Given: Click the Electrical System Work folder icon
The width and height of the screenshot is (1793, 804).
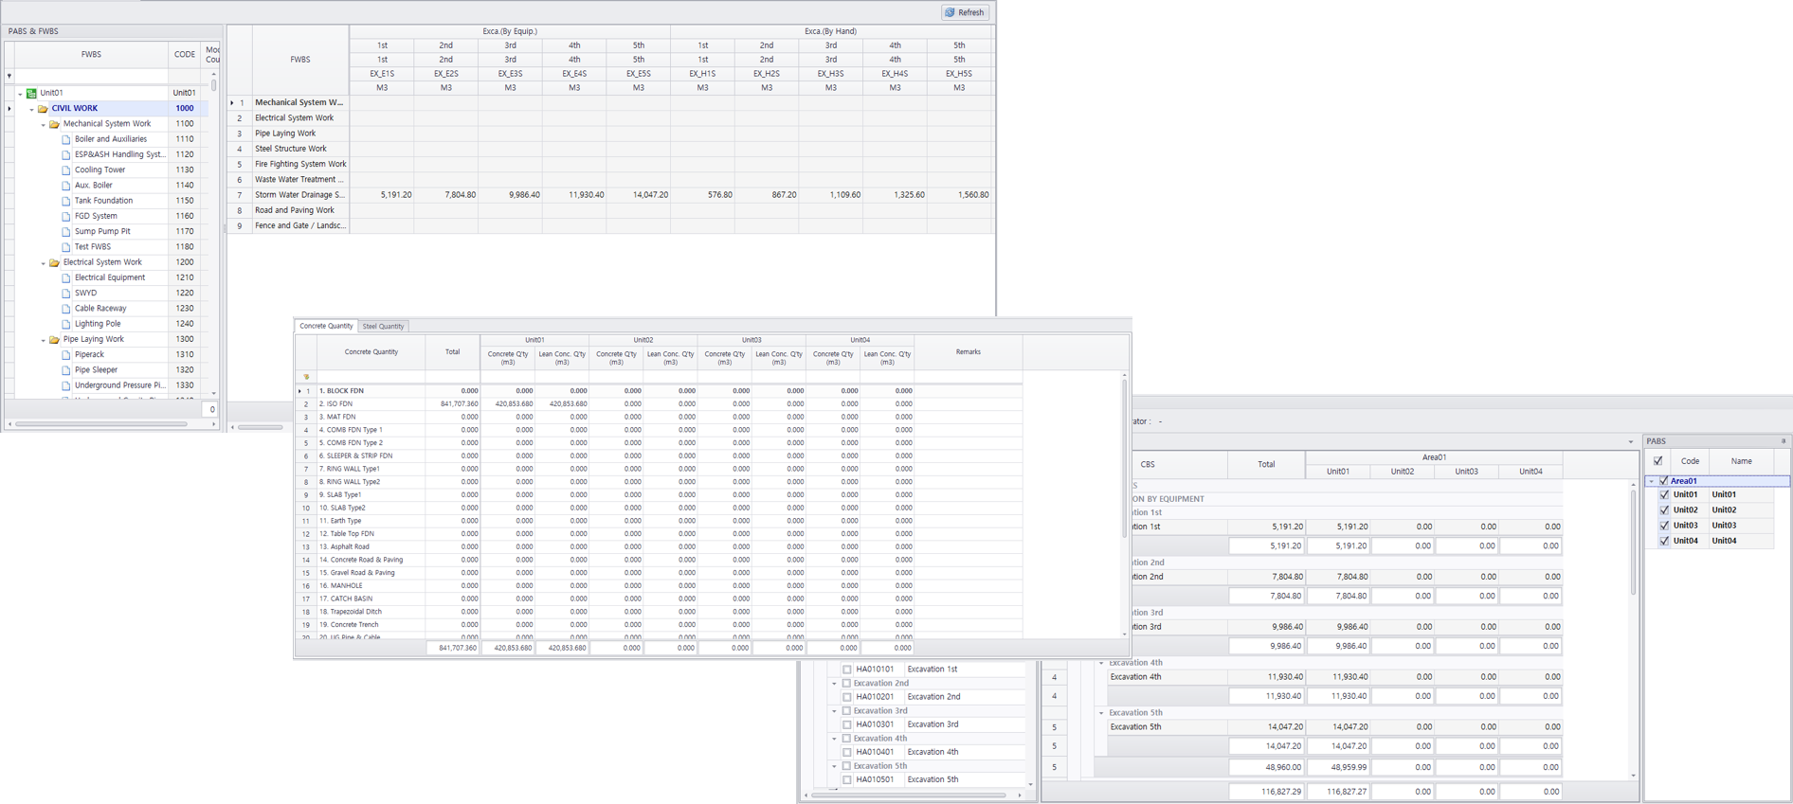Looking at the screenshot, I should [x=54, y=262].
